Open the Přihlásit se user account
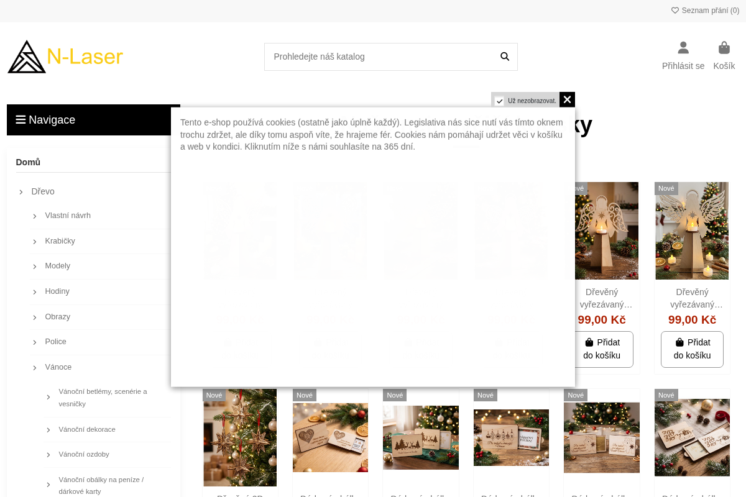 [x=683, y=56]
